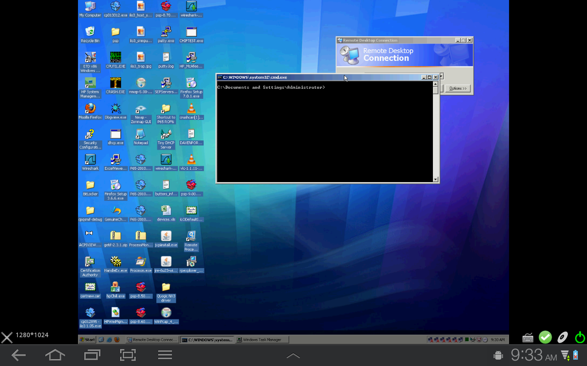Viewport: 587px width, 366px height.
Task: Tap the Android home button
Action: point(55,355)
